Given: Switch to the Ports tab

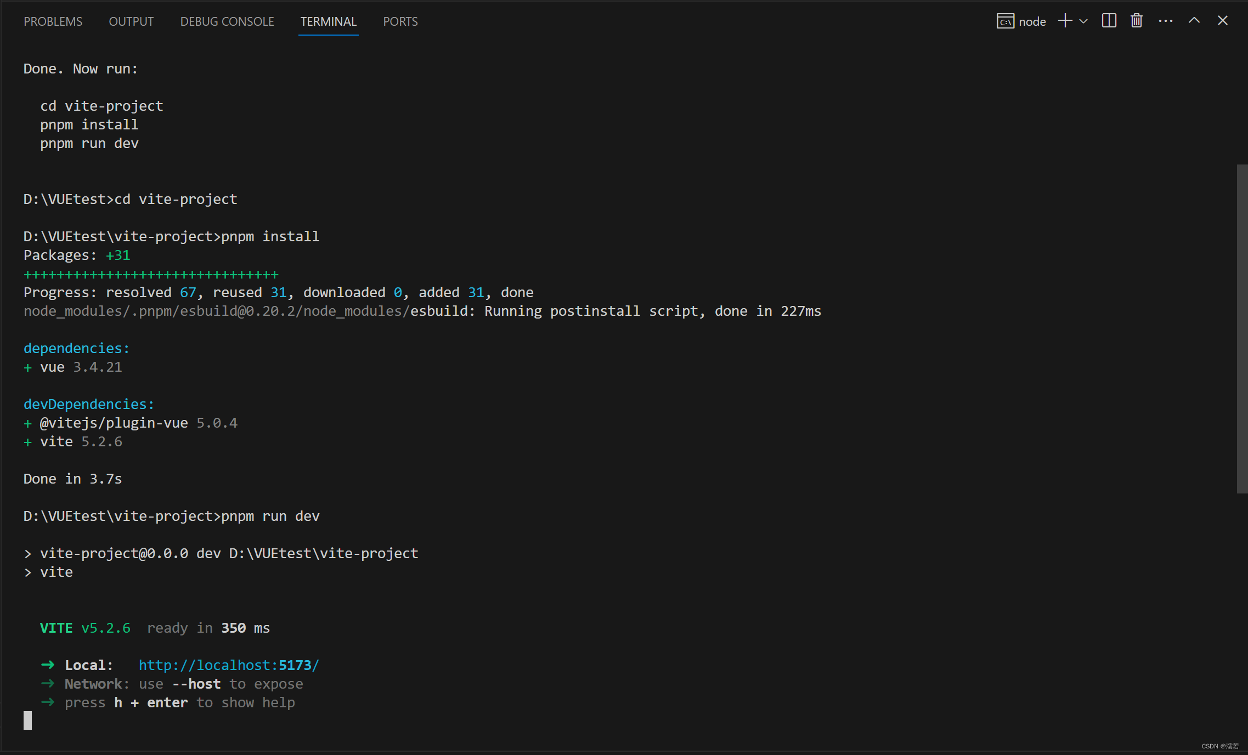Looking at the screenshot, I should (400, 21).
